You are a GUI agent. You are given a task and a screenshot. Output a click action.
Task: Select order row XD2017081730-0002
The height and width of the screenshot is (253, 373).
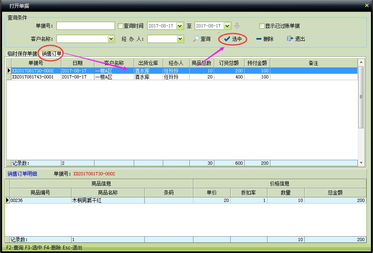pos(182,71)
